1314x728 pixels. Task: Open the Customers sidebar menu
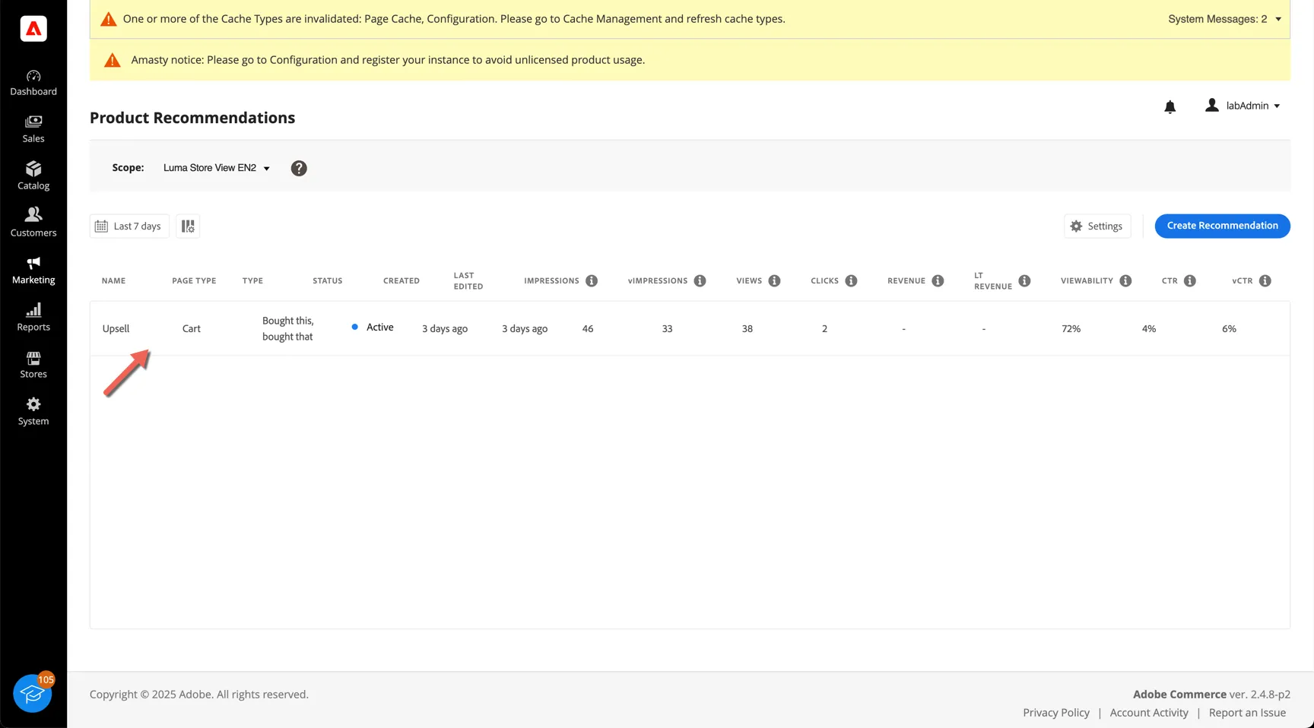pyautogui.click(x=33, y=223)
